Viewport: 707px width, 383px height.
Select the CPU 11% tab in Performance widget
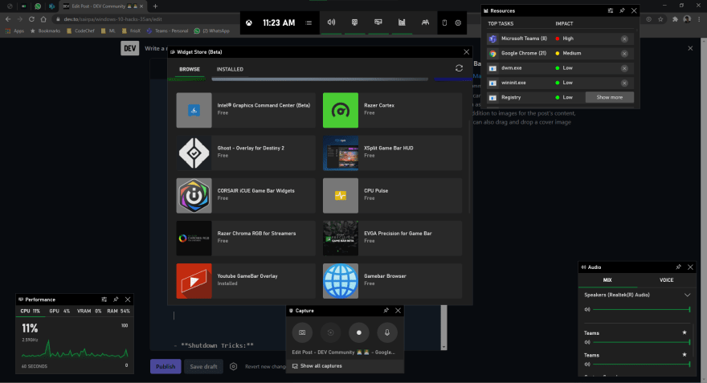tap(31, 312)
